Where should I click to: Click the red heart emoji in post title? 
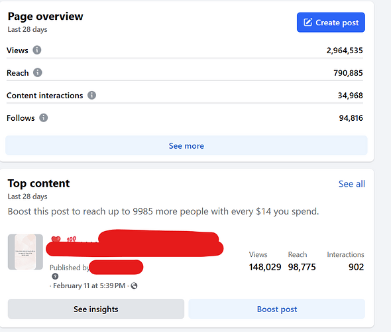click(56, 239)
